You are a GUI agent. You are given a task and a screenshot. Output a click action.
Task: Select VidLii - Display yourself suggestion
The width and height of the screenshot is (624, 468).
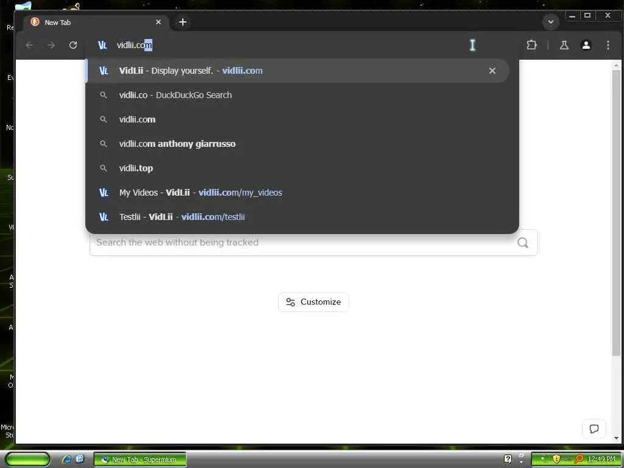[297, 71]
